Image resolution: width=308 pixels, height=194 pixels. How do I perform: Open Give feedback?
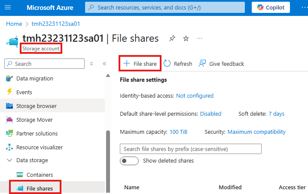tap(221, 64)
